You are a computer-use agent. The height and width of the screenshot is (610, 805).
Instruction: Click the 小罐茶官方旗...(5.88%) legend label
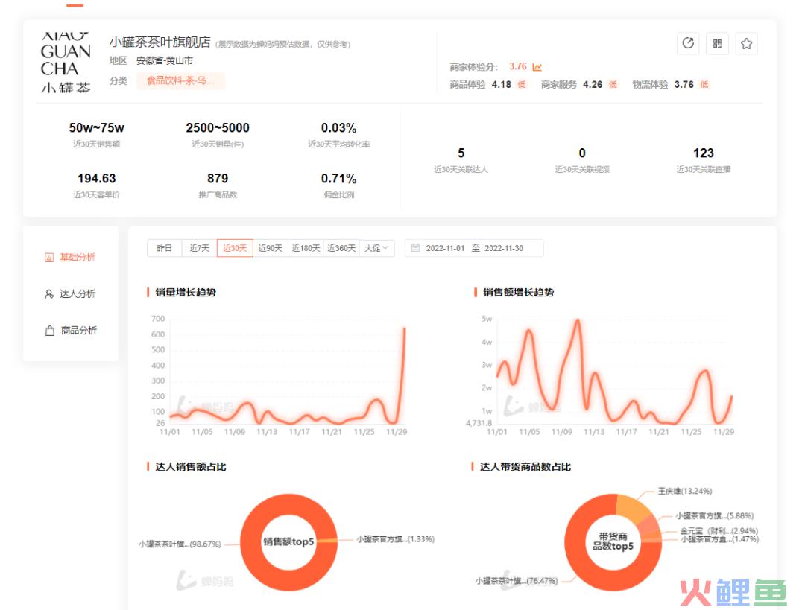pos(715,515)
